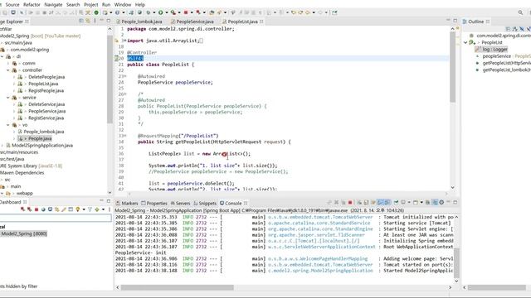Open DeleteService.java in Package Explorer

[46, 104]
